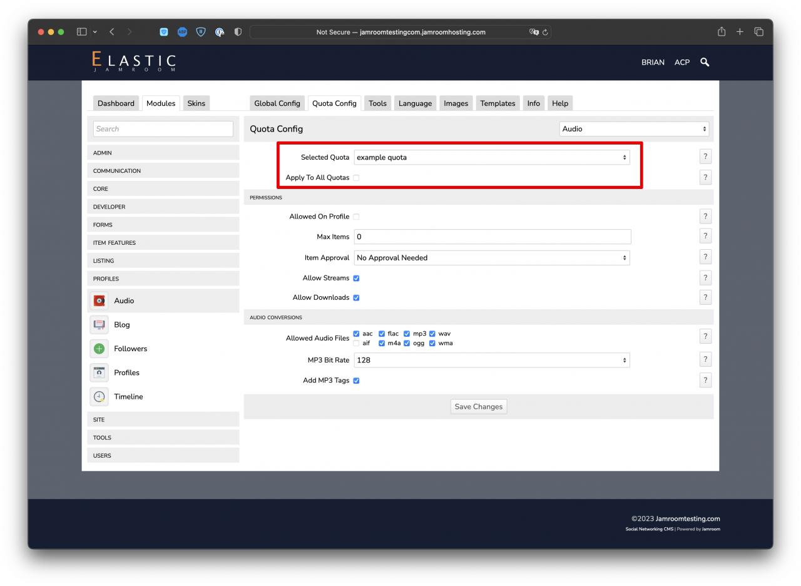Click the search magnifier icon in header
This screenshot has height=586, width=801.
click(x=705, y=62)
